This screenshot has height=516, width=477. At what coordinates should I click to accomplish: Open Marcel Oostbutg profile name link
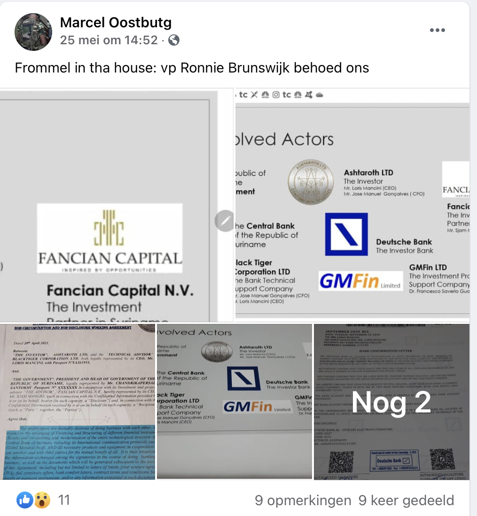[116, 23]
